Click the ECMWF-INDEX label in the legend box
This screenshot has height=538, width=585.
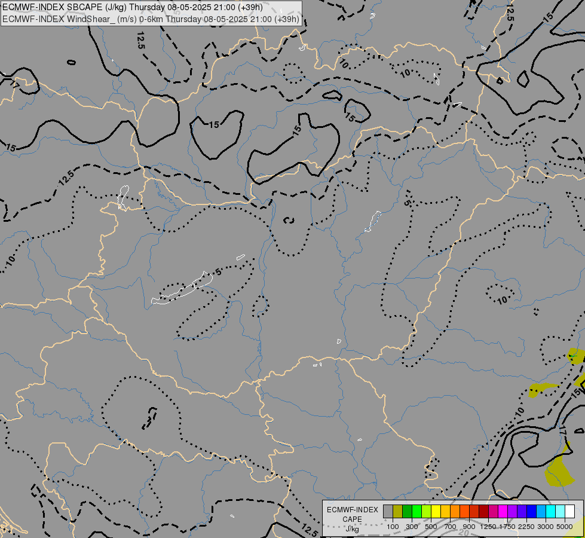[x=352, y=510]
